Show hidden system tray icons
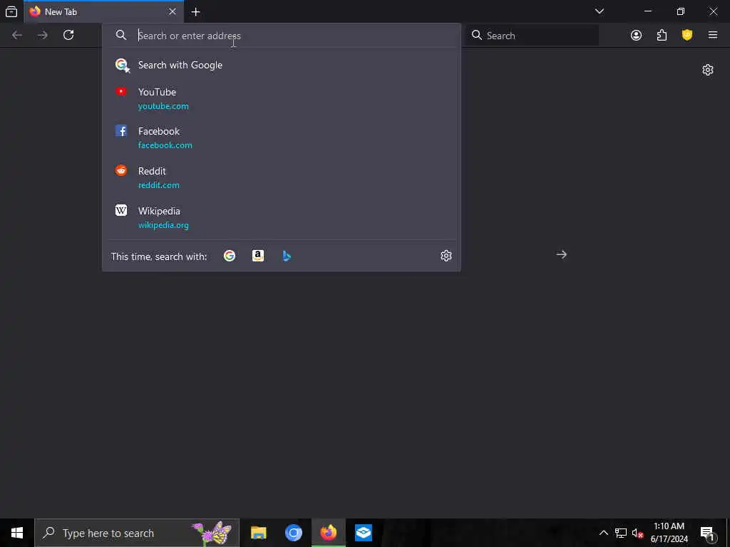 pos(603,533)
